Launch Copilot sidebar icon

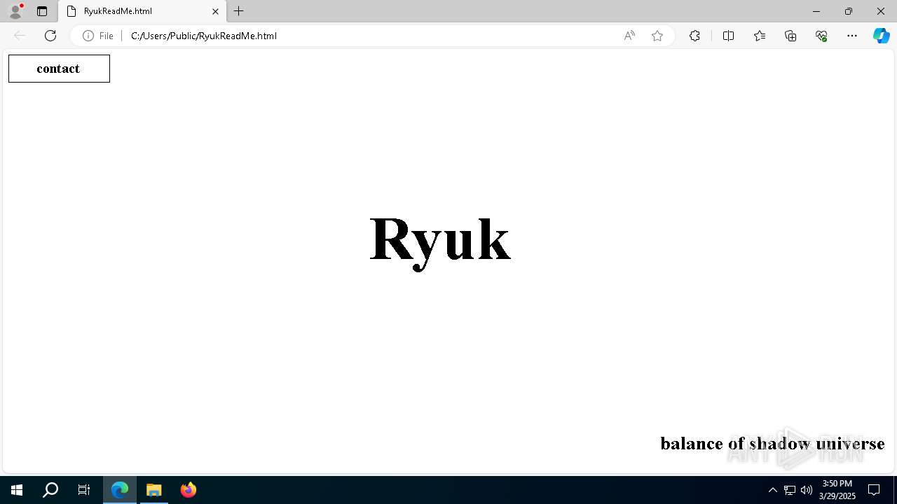881,36
